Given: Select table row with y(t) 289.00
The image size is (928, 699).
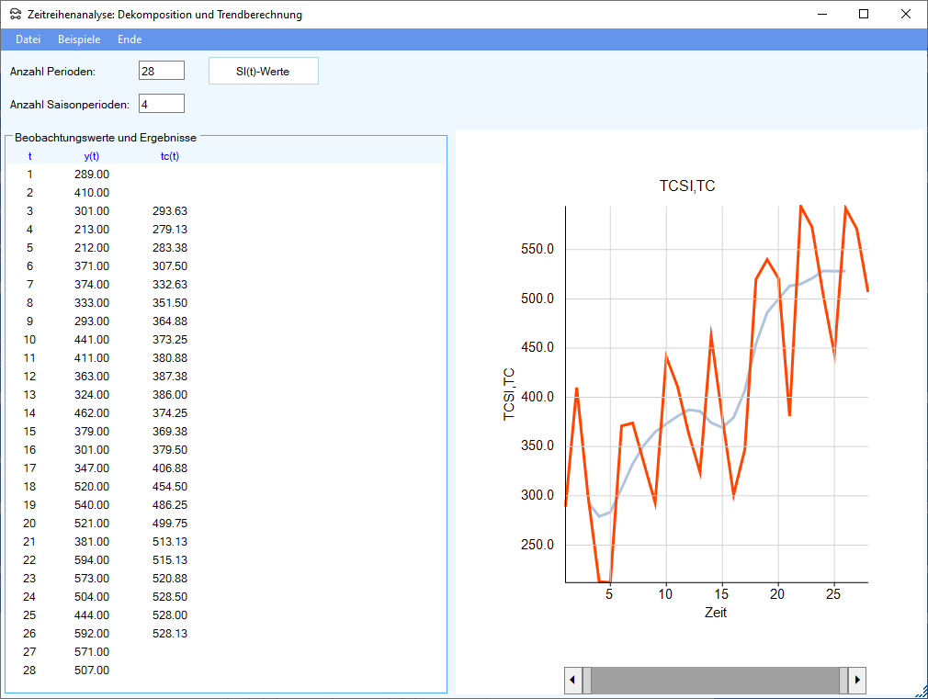Looking at the screenshot, I should click(91, 175).
